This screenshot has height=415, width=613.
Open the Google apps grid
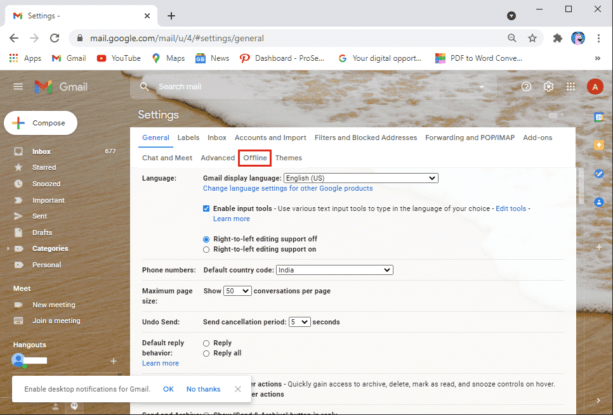[x=570, y=86]
